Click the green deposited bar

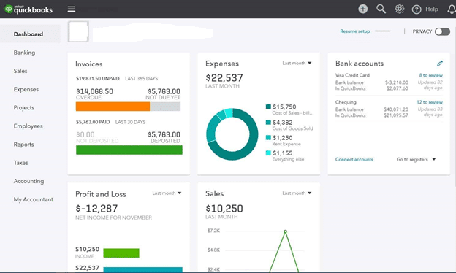[x=129, y=150]
